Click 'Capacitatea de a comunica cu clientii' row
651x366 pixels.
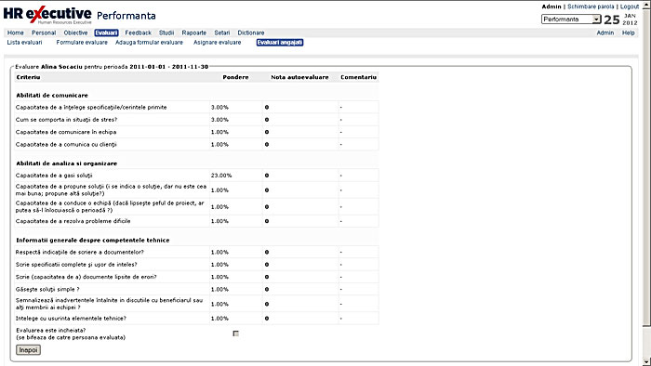pos(196,145)
